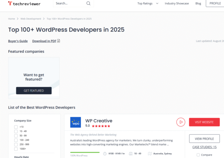
Task: Click the Company Size filter heading
Action: pyautogui.click(x=23, y=121)
